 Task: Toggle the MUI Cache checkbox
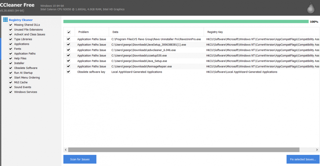coord(11,82)
